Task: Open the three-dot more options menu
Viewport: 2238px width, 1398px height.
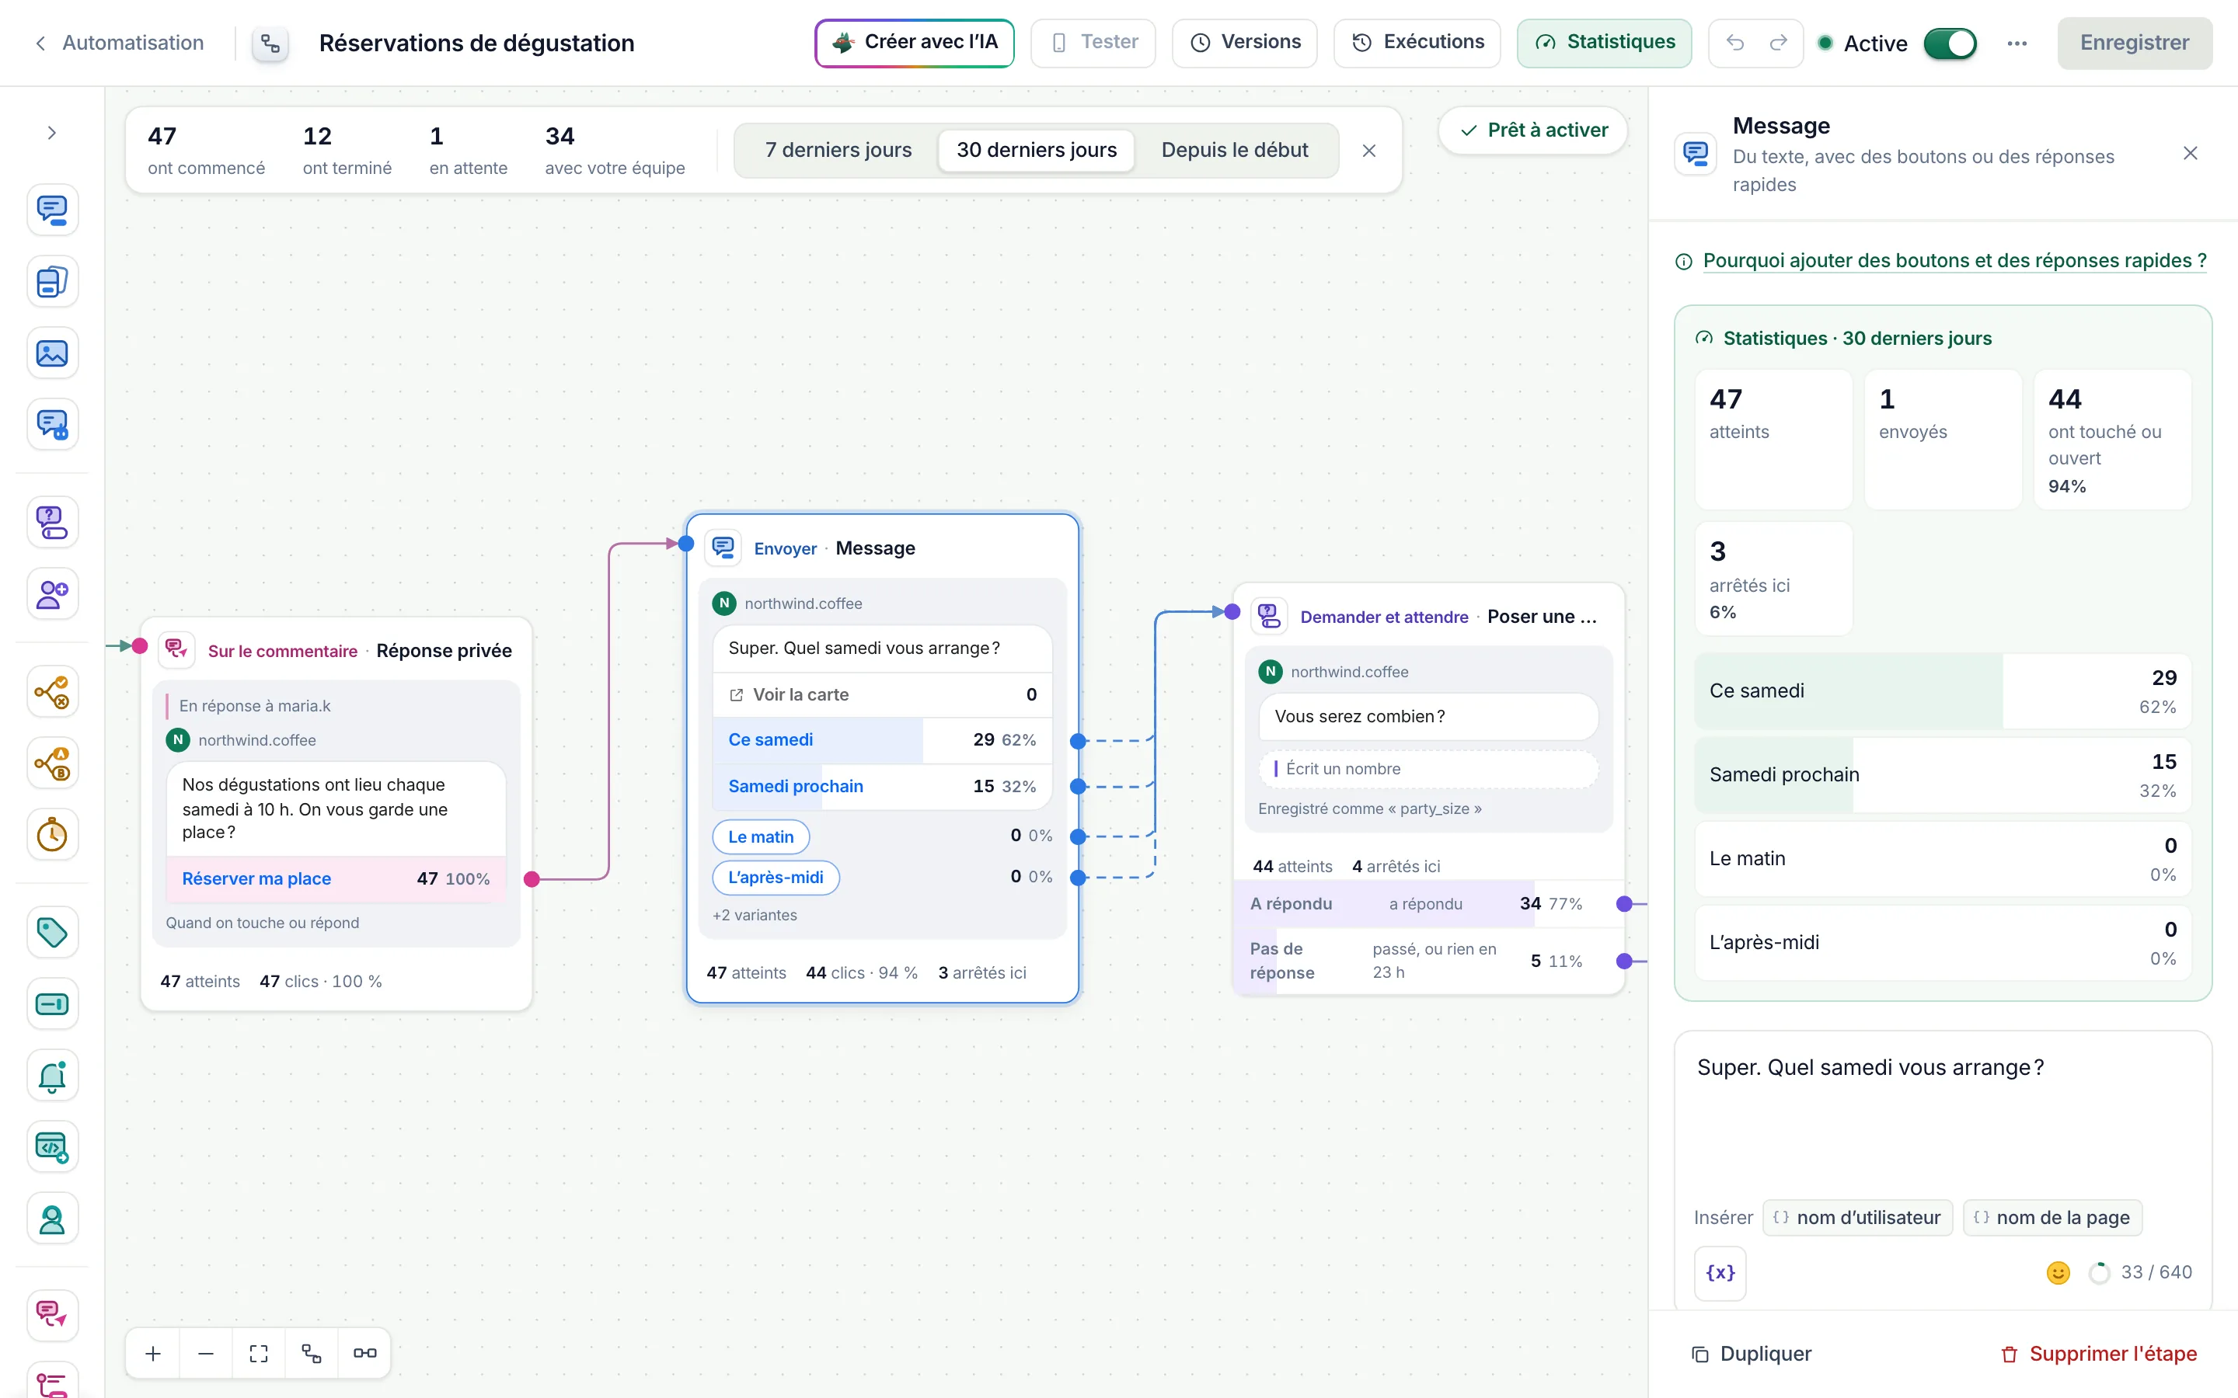Action: 2017,43
